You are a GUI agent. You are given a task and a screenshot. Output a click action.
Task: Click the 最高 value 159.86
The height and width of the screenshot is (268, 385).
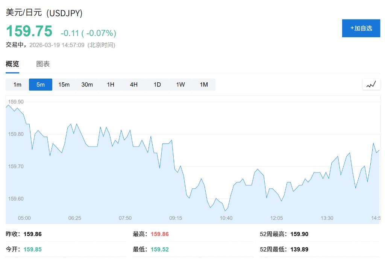coord(160,234)
